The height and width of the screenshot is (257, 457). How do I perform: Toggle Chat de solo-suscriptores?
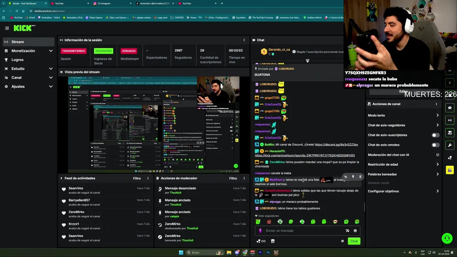point(435,135)
